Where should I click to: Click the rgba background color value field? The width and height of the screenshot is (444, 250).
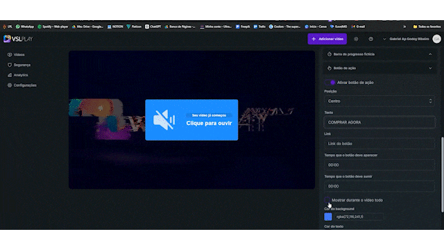coord(359,217)
